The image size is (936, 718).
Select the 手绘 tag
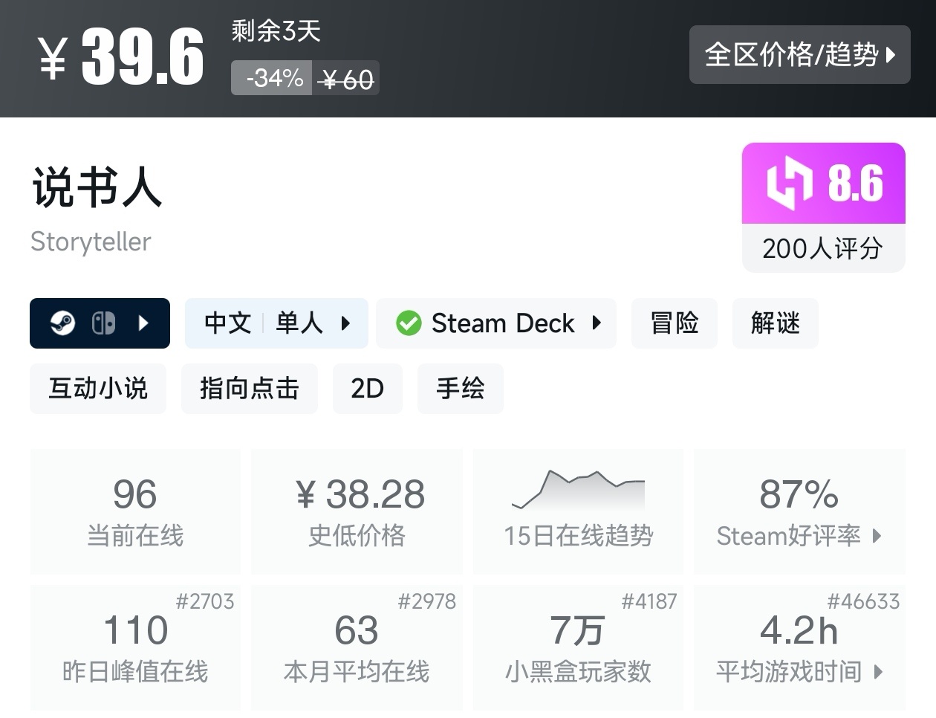click(x=460, y=388)
